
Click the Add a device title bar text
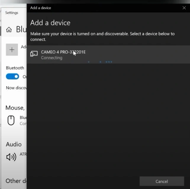tap(41, 8)
